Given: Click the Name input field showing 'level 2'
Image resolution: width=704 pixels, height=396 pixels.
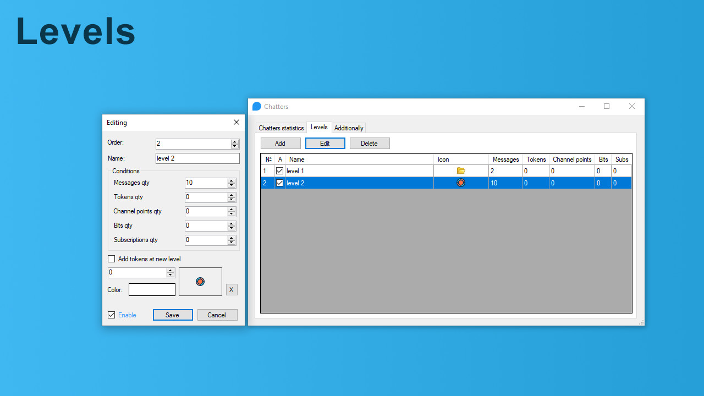Looking at the screenshot, I should point(197,158).
